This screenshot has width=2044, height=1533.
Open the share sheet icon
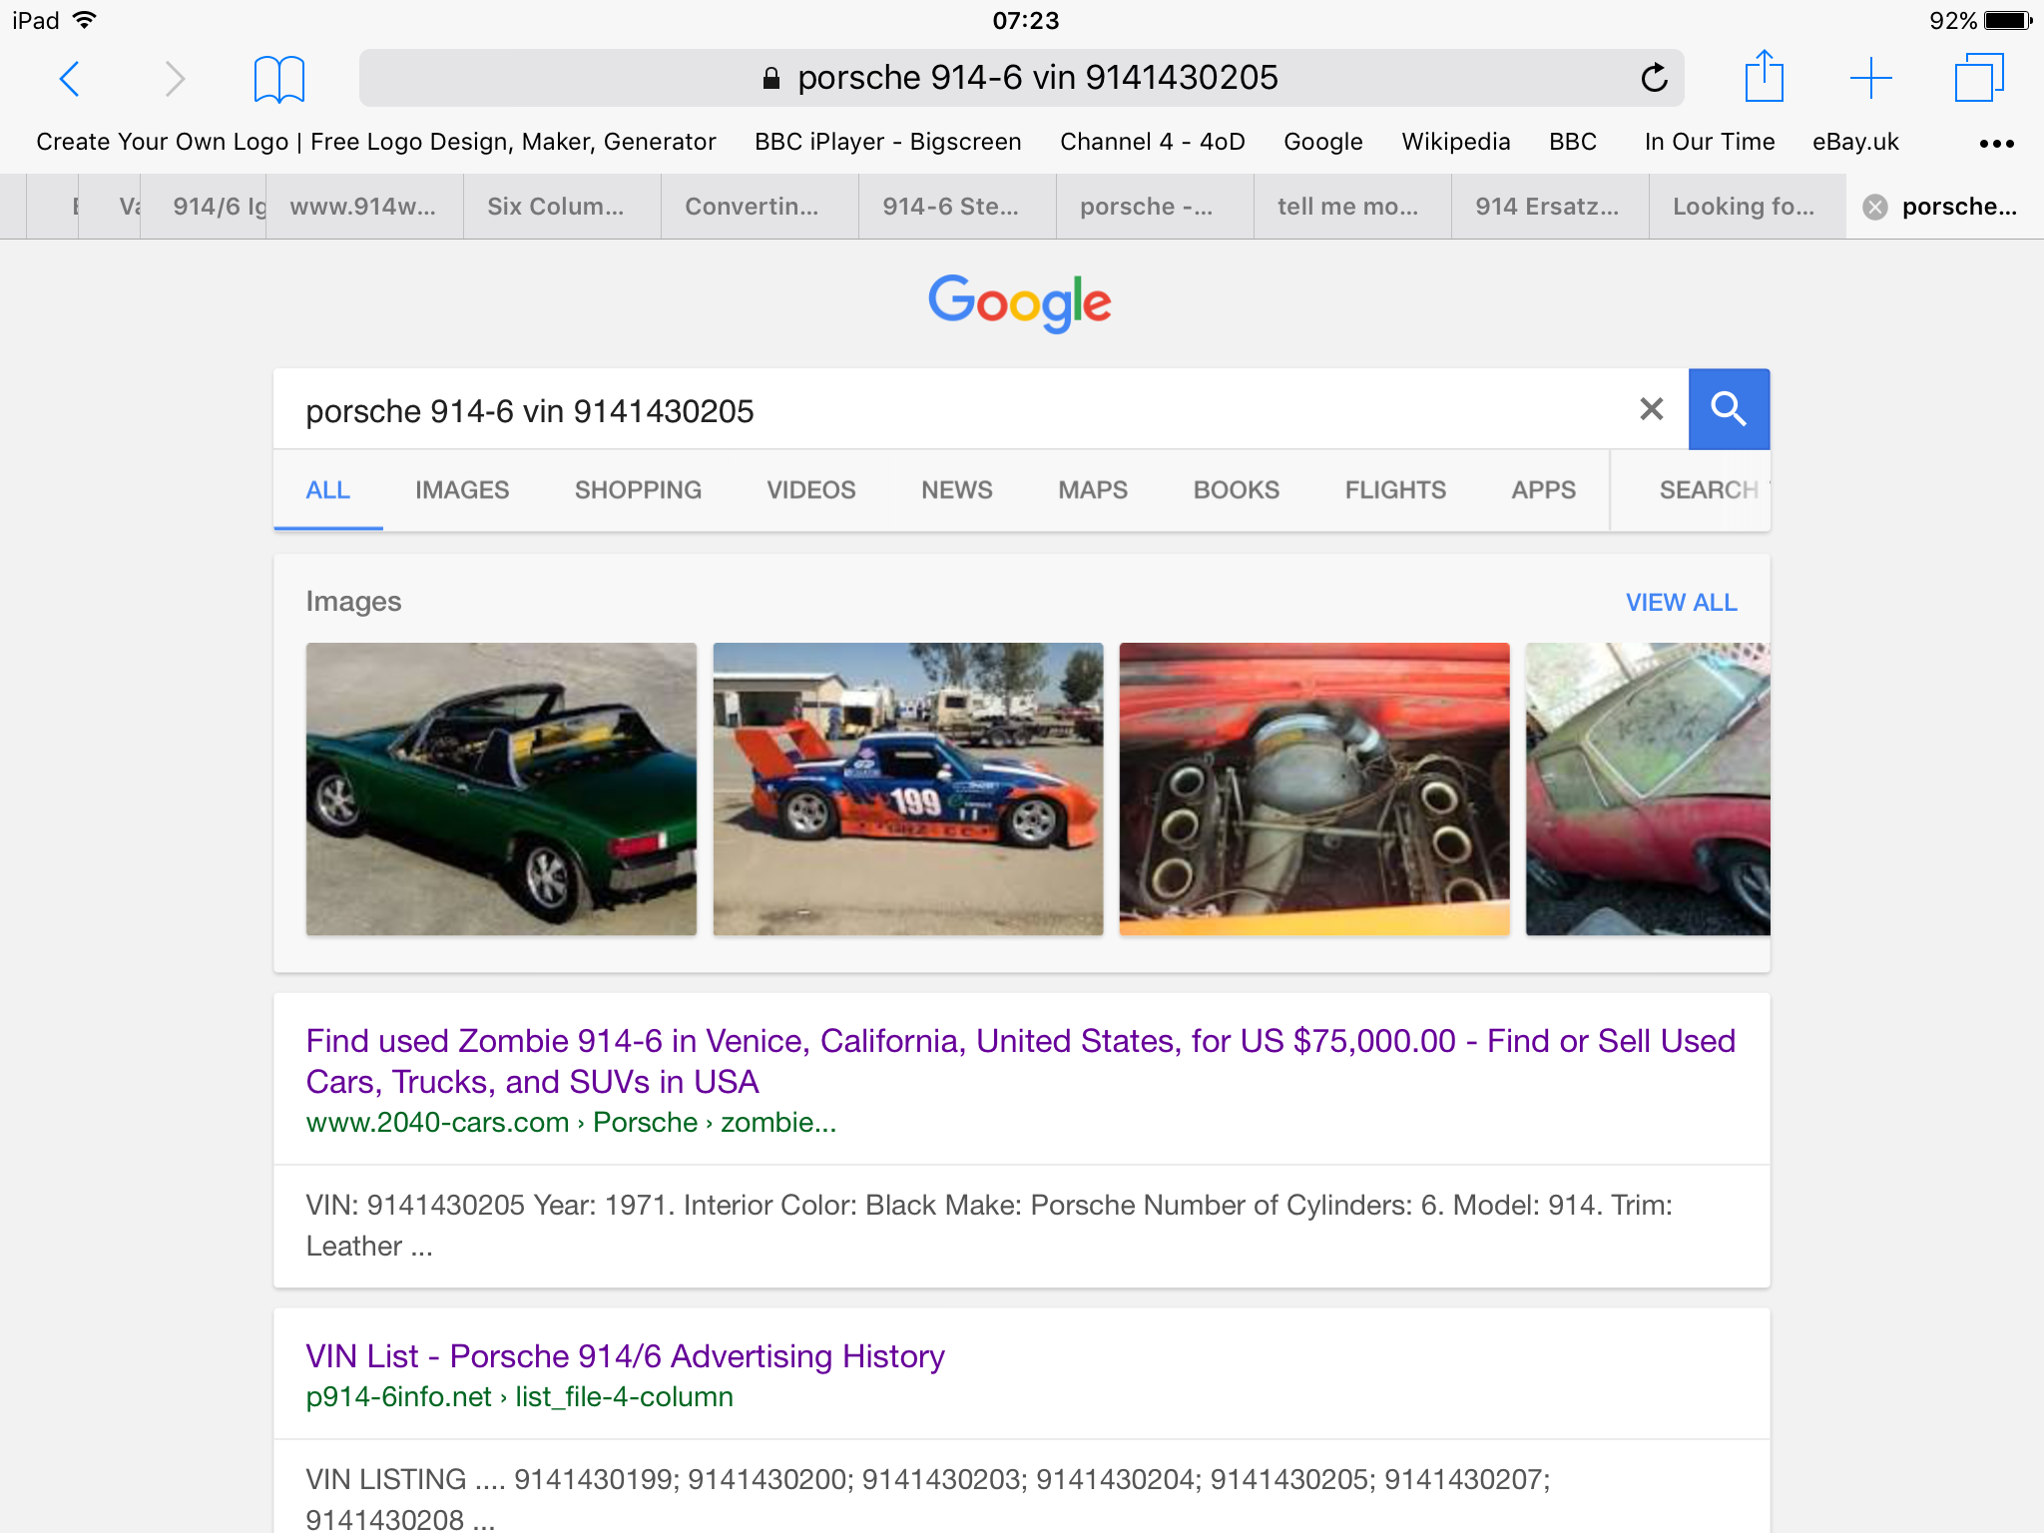point(1764,76)
